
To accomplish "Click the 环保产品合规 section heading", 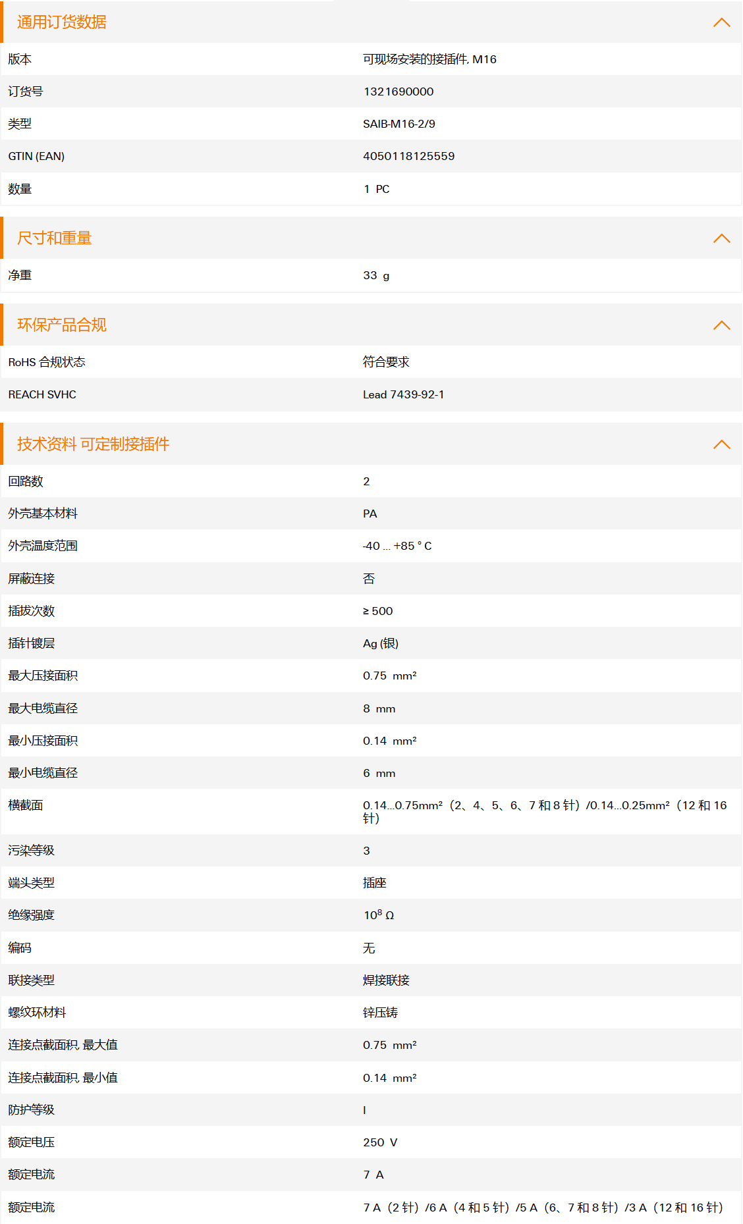I will (x=62, y=325).
